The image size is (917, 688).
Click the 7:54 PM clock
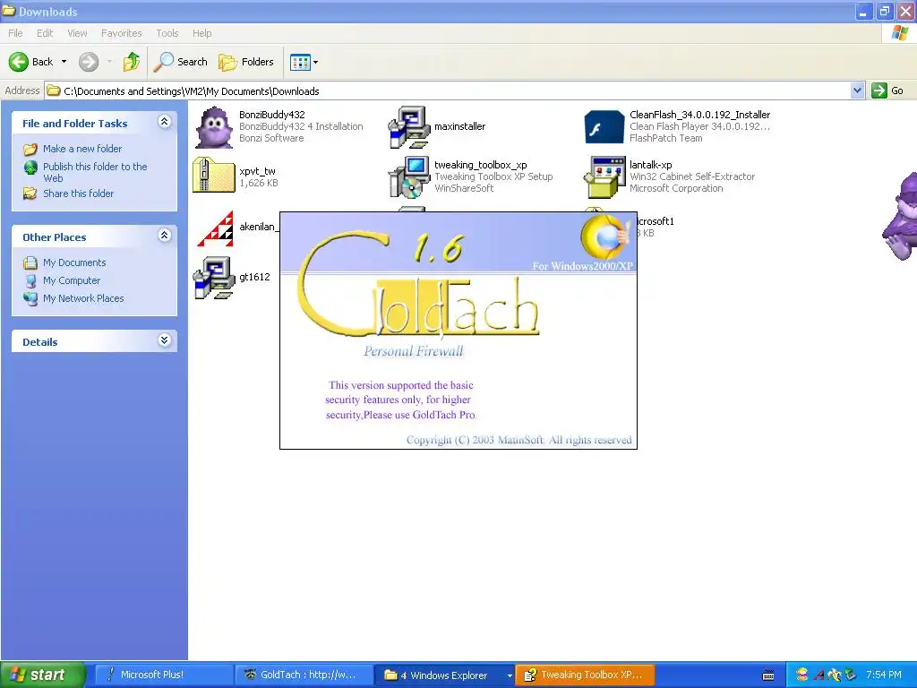point(884,675)
